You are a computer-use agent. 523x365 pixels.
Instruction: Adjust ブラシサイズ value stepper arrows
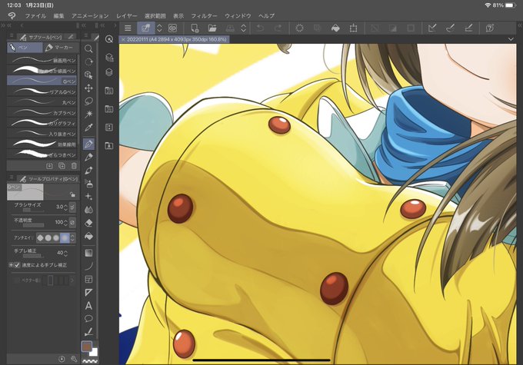point(65,207)
